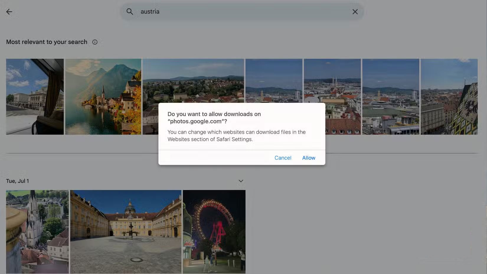Click the Tue, Jul 1 date heading
This screenshot has width=487, height=274.
tap(18, 181)
